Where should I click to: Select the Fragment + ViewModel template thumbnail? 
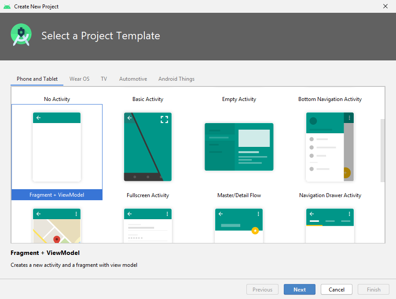click(57, 147)
